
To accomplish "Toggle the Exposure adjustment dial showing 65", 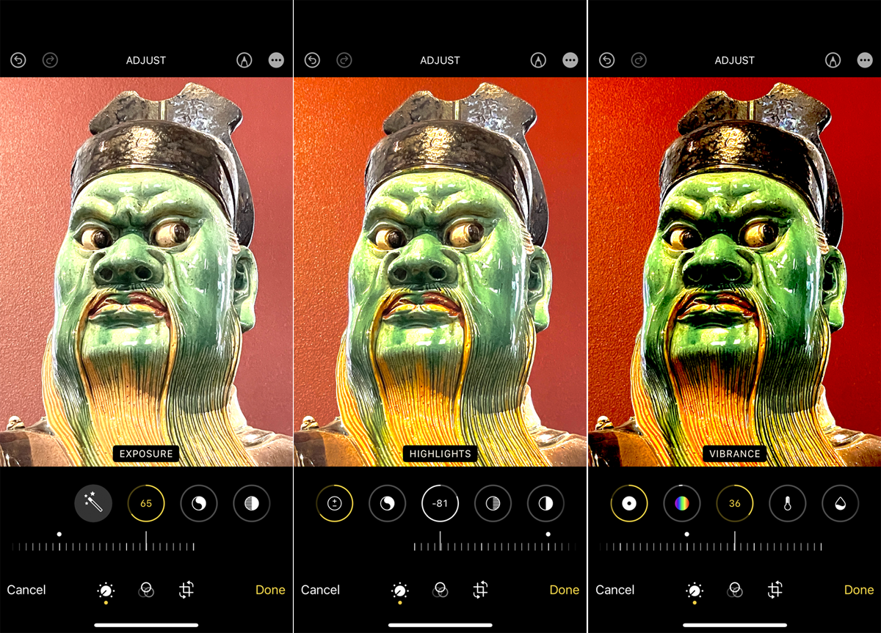I will 146,503.
